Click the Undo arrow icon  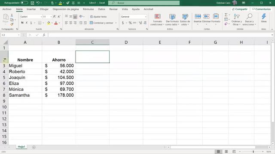tap(38, 3)
